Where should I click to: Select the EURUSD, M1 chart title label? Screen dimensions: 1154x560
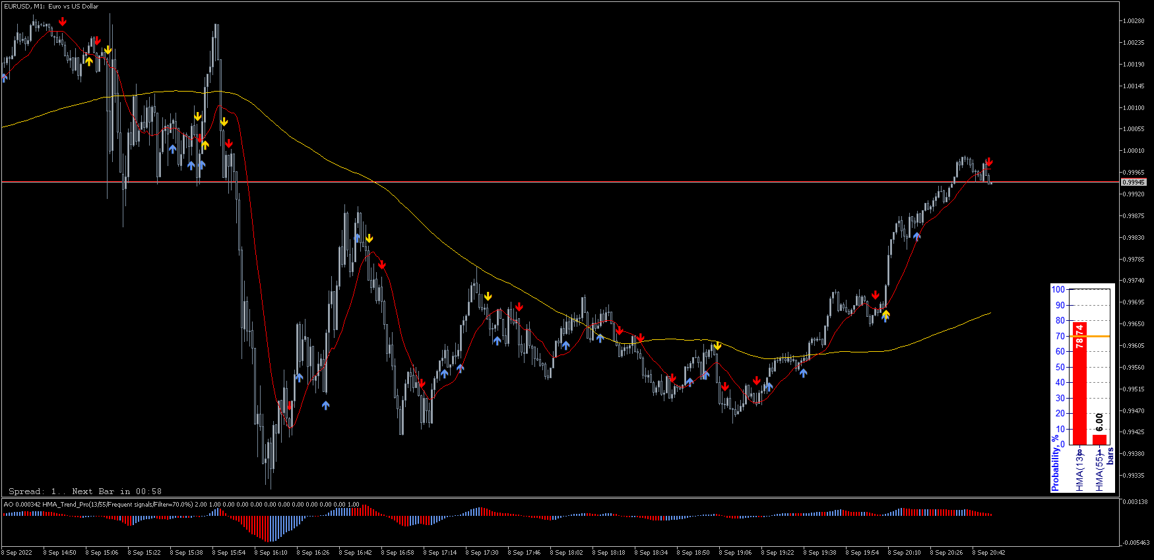(x=51, y=7)
